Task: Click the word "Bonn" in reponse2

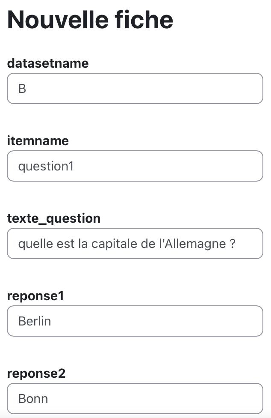Action: point(33,399)
